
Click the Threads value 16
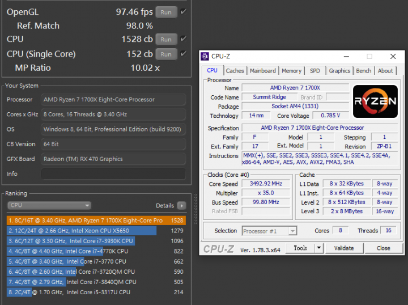[x=389, y=230]
